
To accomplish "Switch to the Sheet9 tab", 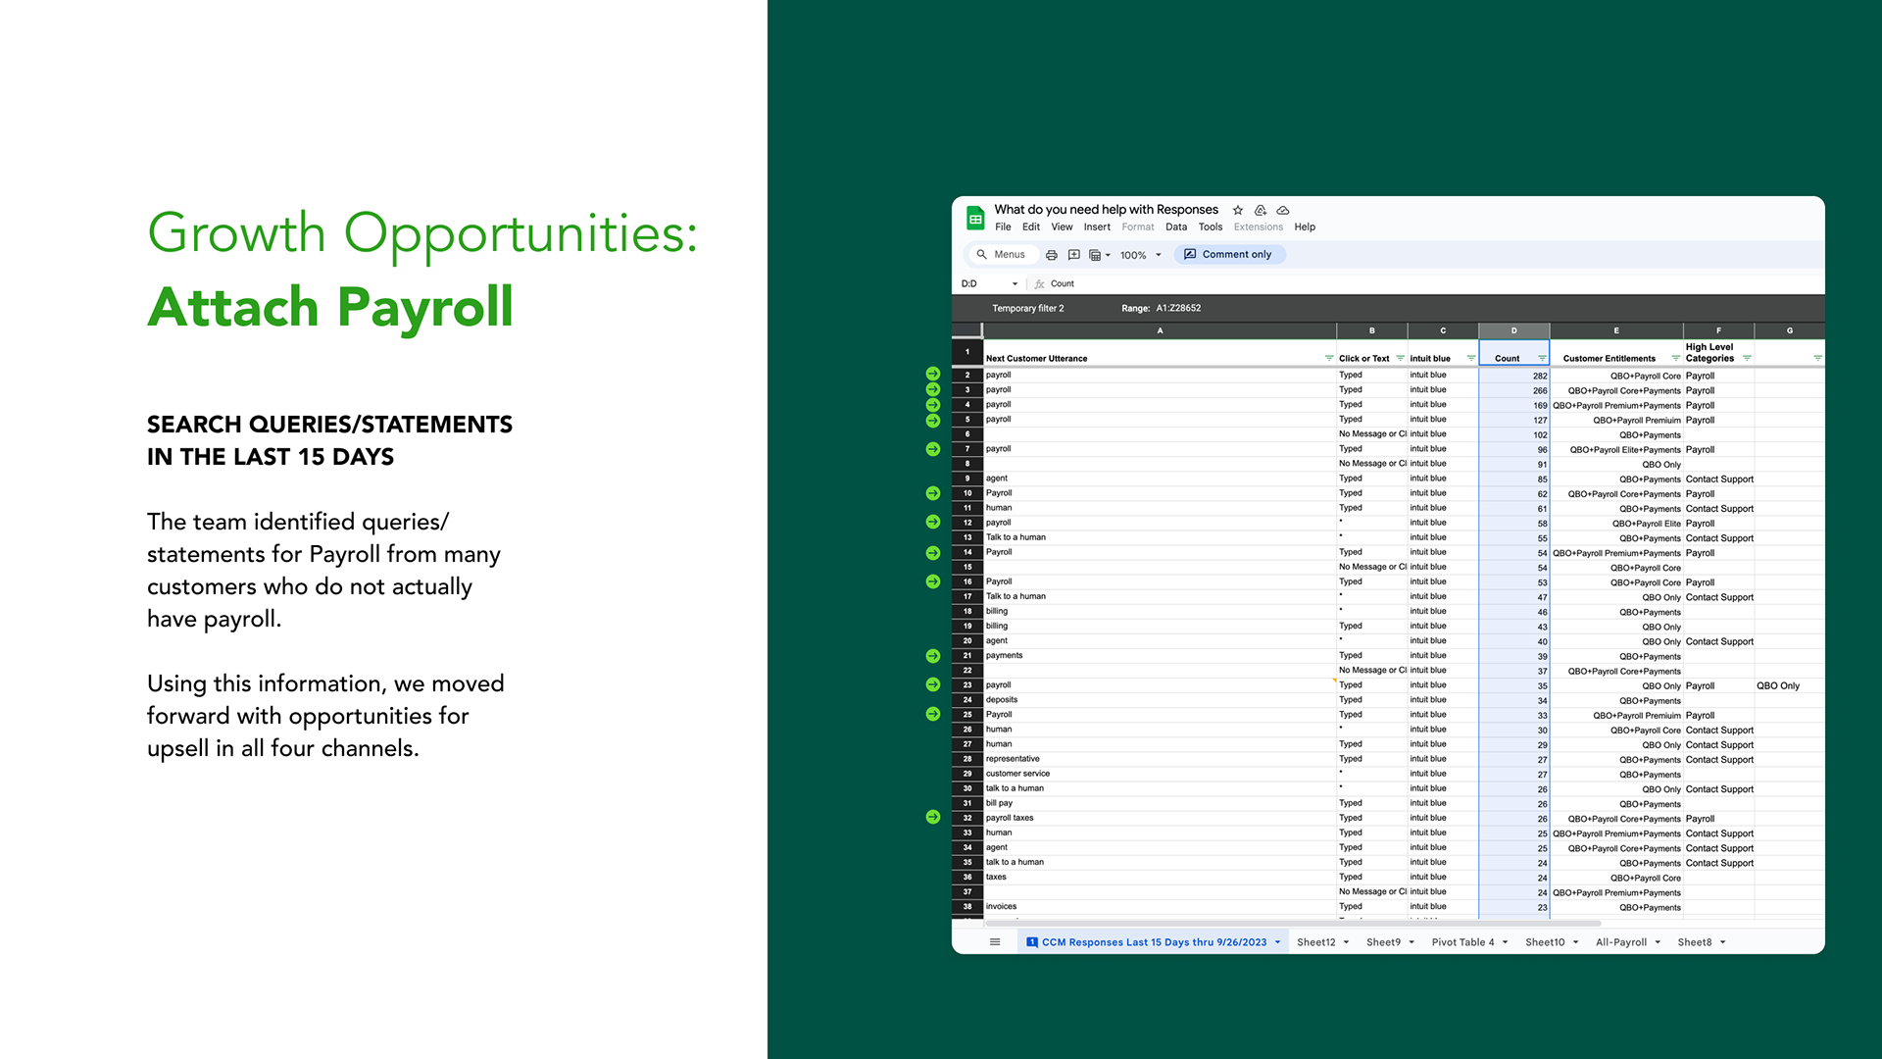I will click(x=1383, y=942).
